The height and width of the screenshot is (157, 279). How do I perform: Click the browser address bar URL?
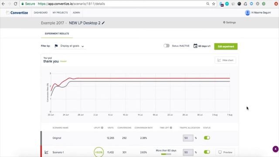(71, 4)
